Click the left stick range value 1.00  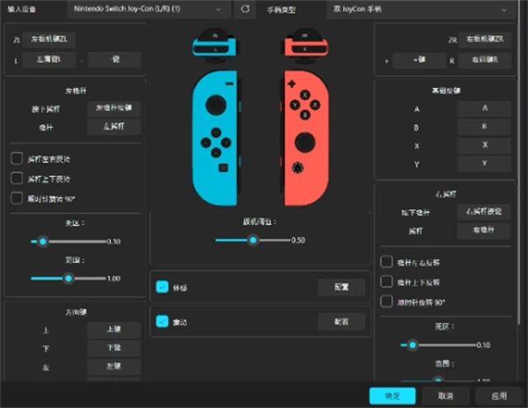coord(114,279)
